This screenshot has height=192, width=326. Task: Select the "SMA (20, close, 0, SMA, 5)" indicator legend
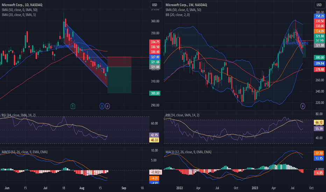(x=19, y=15)
